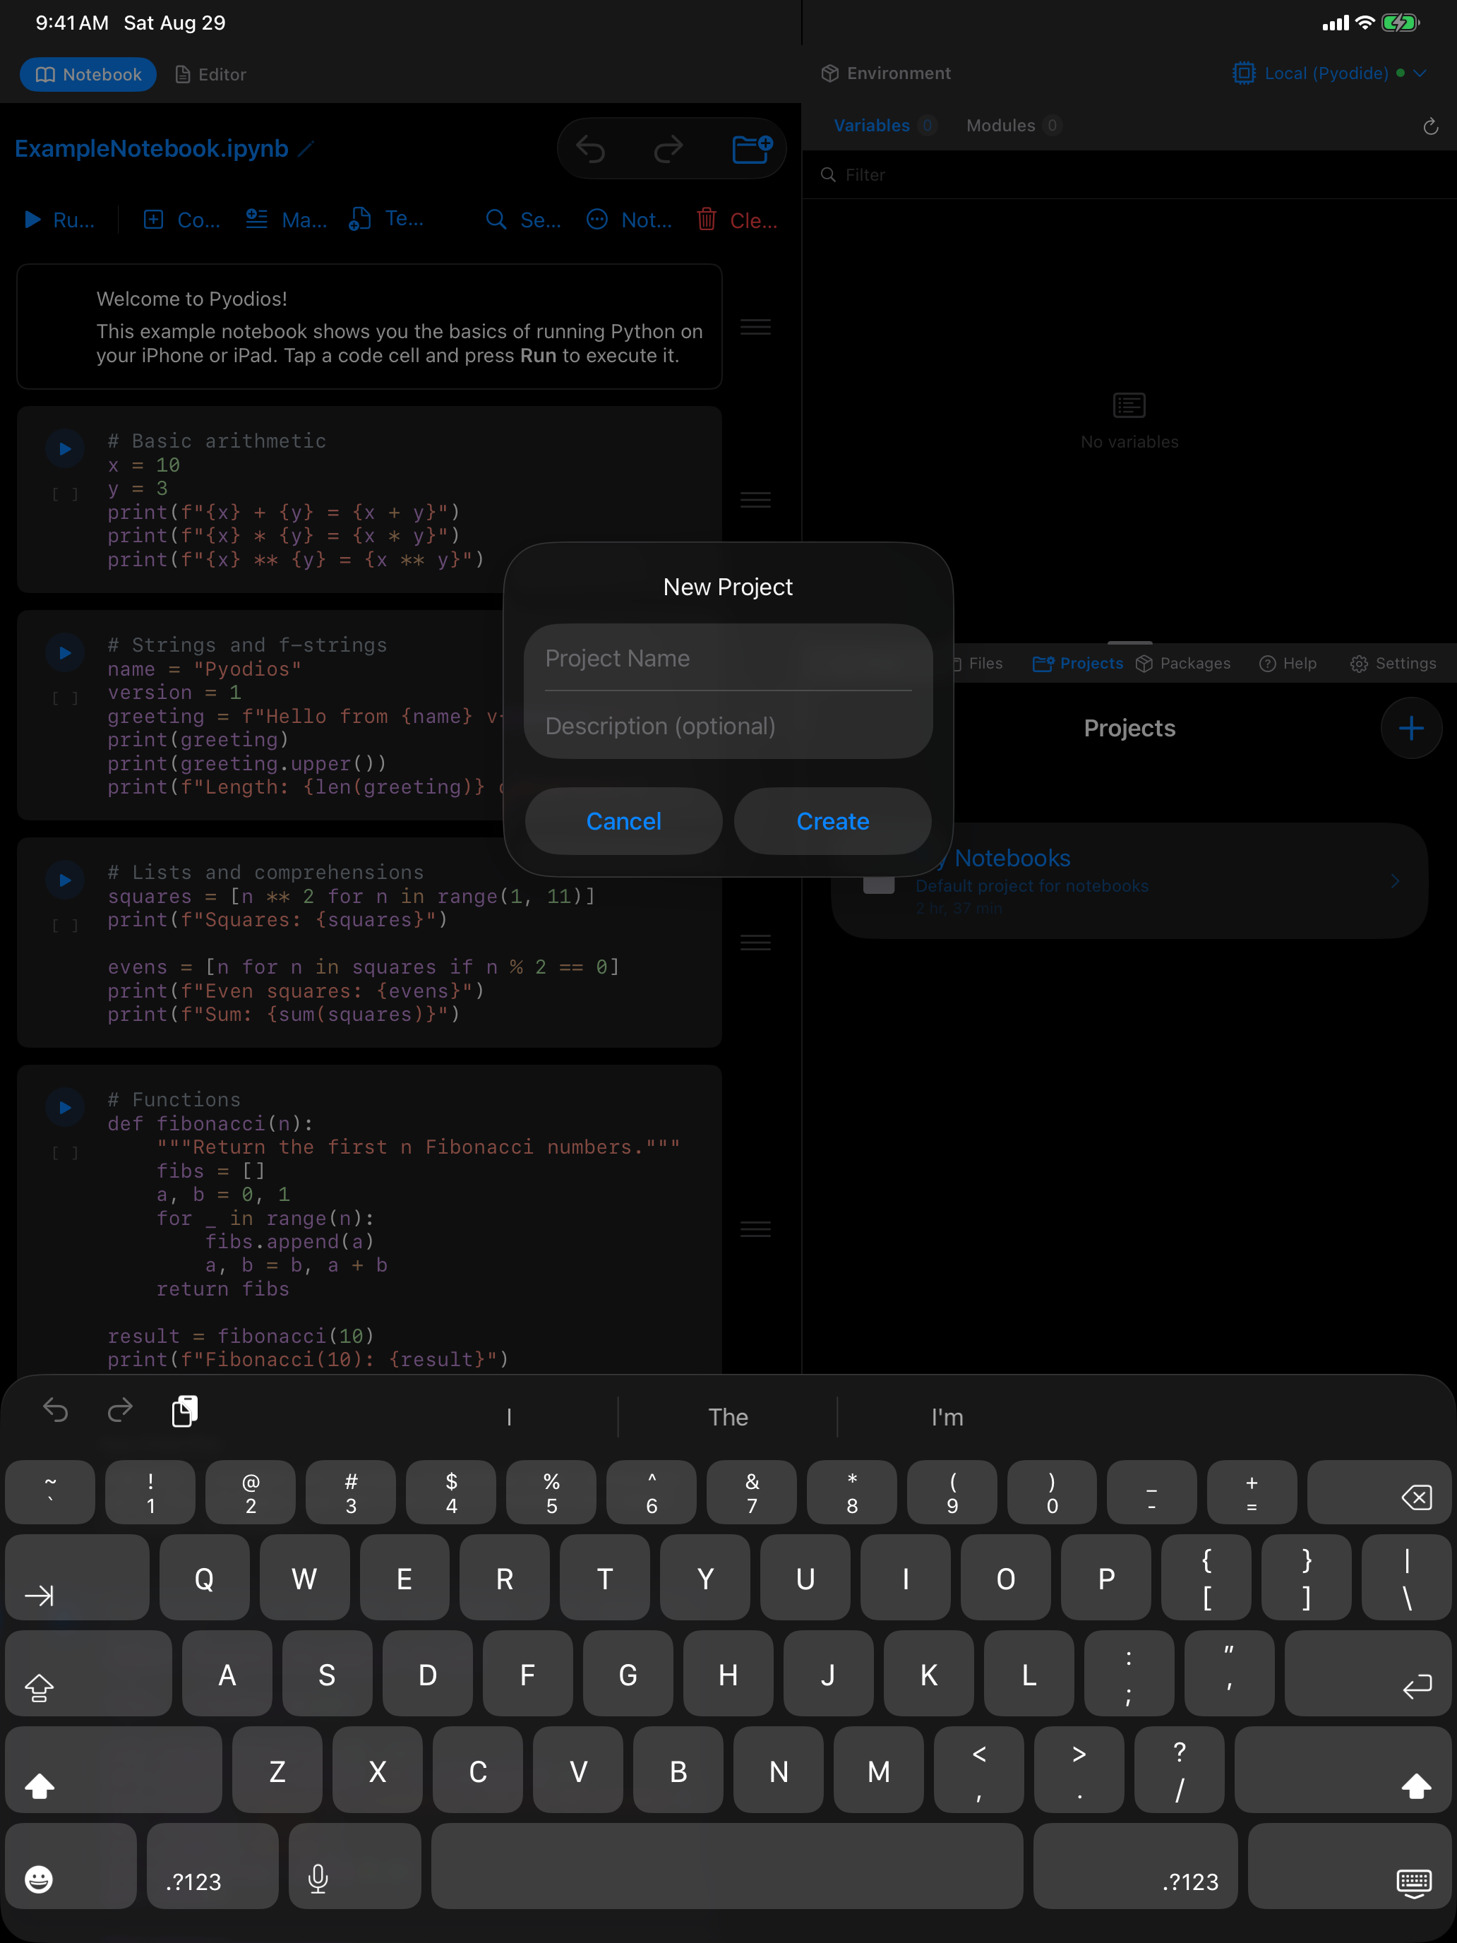Screen dimensions: 1457x1943
Task: Hide the keyboard with dismiss key
Action: point(1350,1867)
